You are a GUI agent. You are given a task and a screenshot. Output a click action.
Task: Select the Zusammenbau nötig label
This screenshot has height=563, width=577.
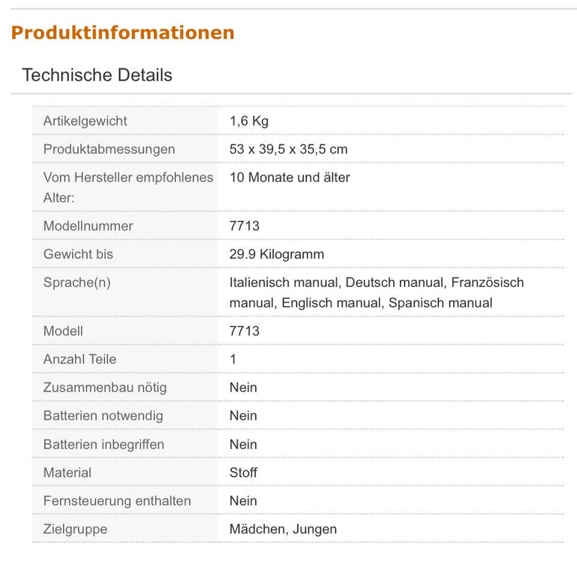click(105, 388)
